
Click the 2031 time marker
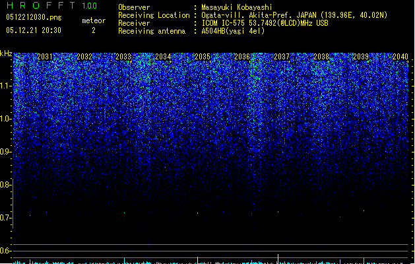[x=45, y=57]
